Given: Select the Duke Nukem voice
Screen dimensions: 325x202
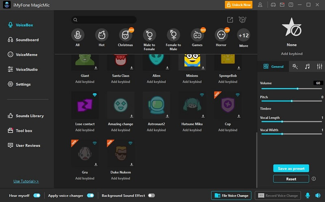Looking at the screenshot, I should tap(121, 153).
